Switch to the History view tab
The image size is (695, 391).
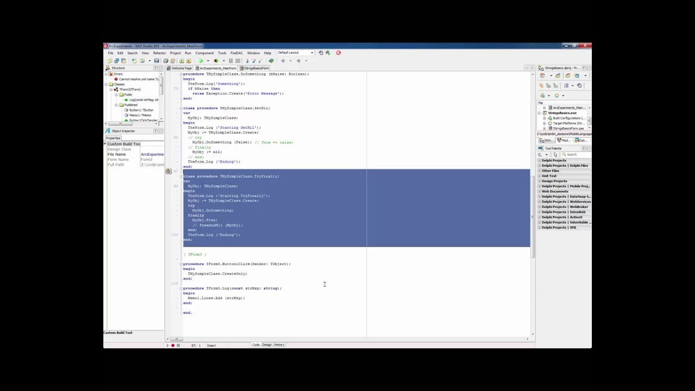click(279, 345)
